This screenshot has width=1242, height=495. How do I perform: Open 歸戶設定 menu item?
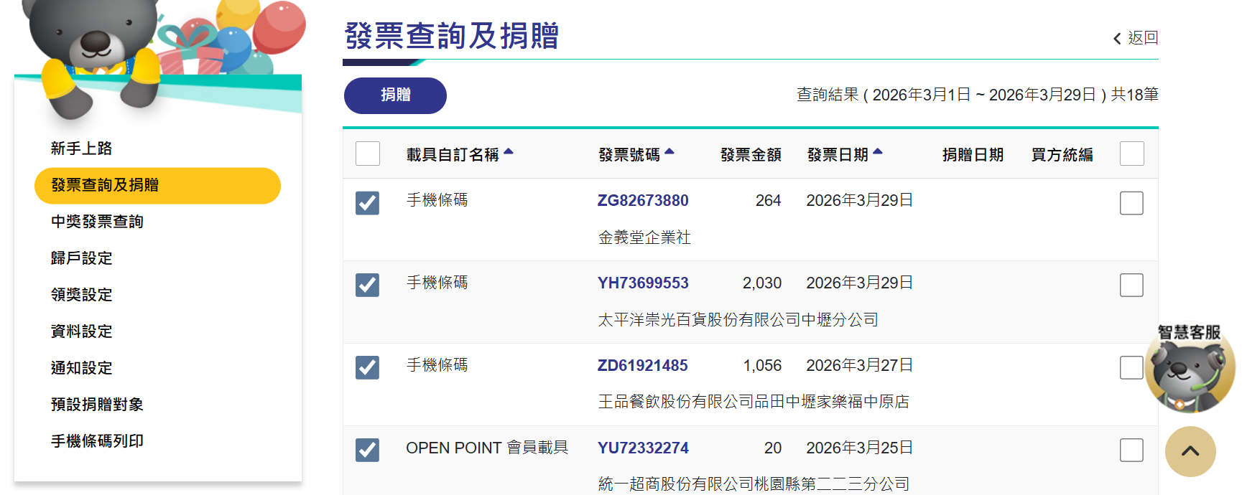82,258
